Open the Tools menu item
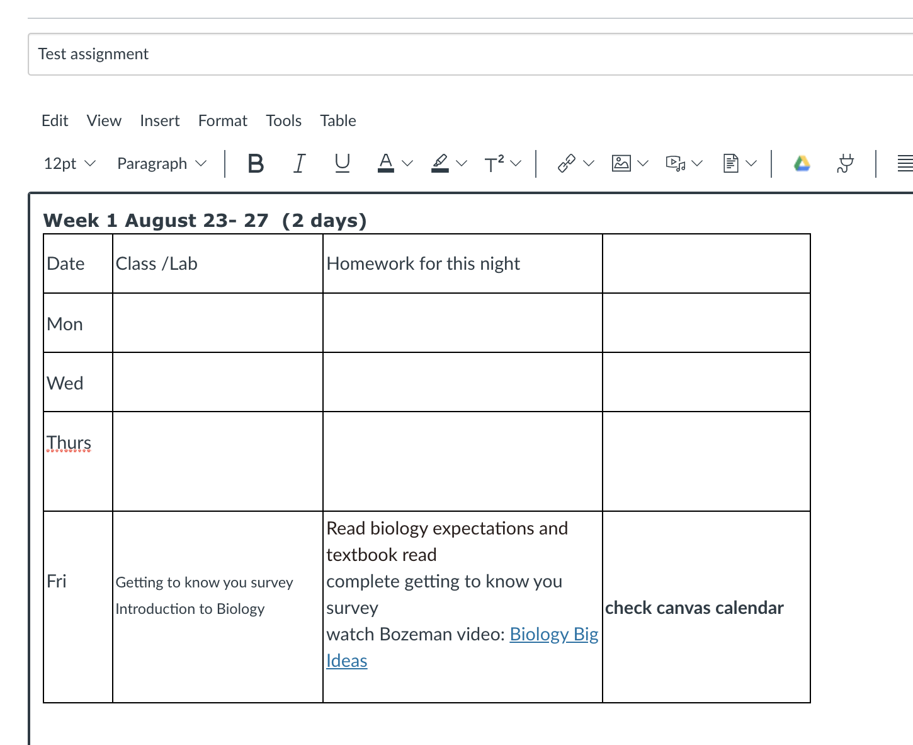913x745 pixels. pyautogui.click(x=283, y=120)
